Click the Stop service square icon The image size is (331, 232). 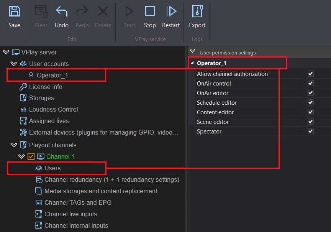click(150, 11)
